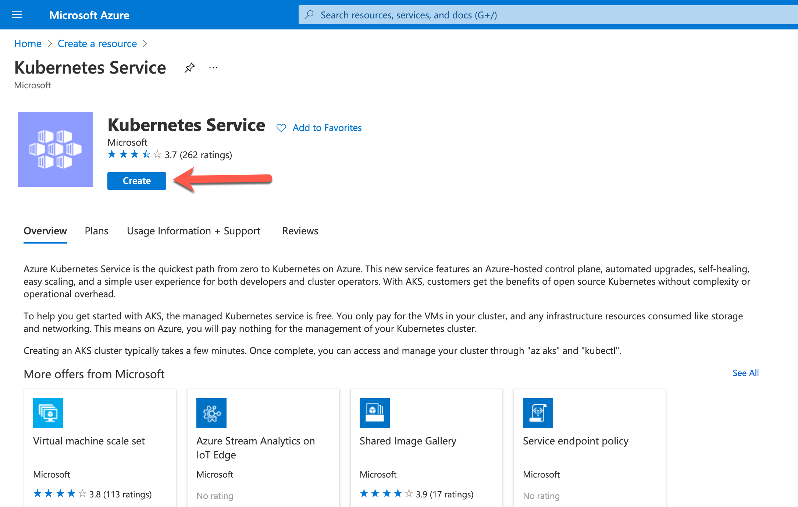Focus the search resources input field

tap(548, 15)
